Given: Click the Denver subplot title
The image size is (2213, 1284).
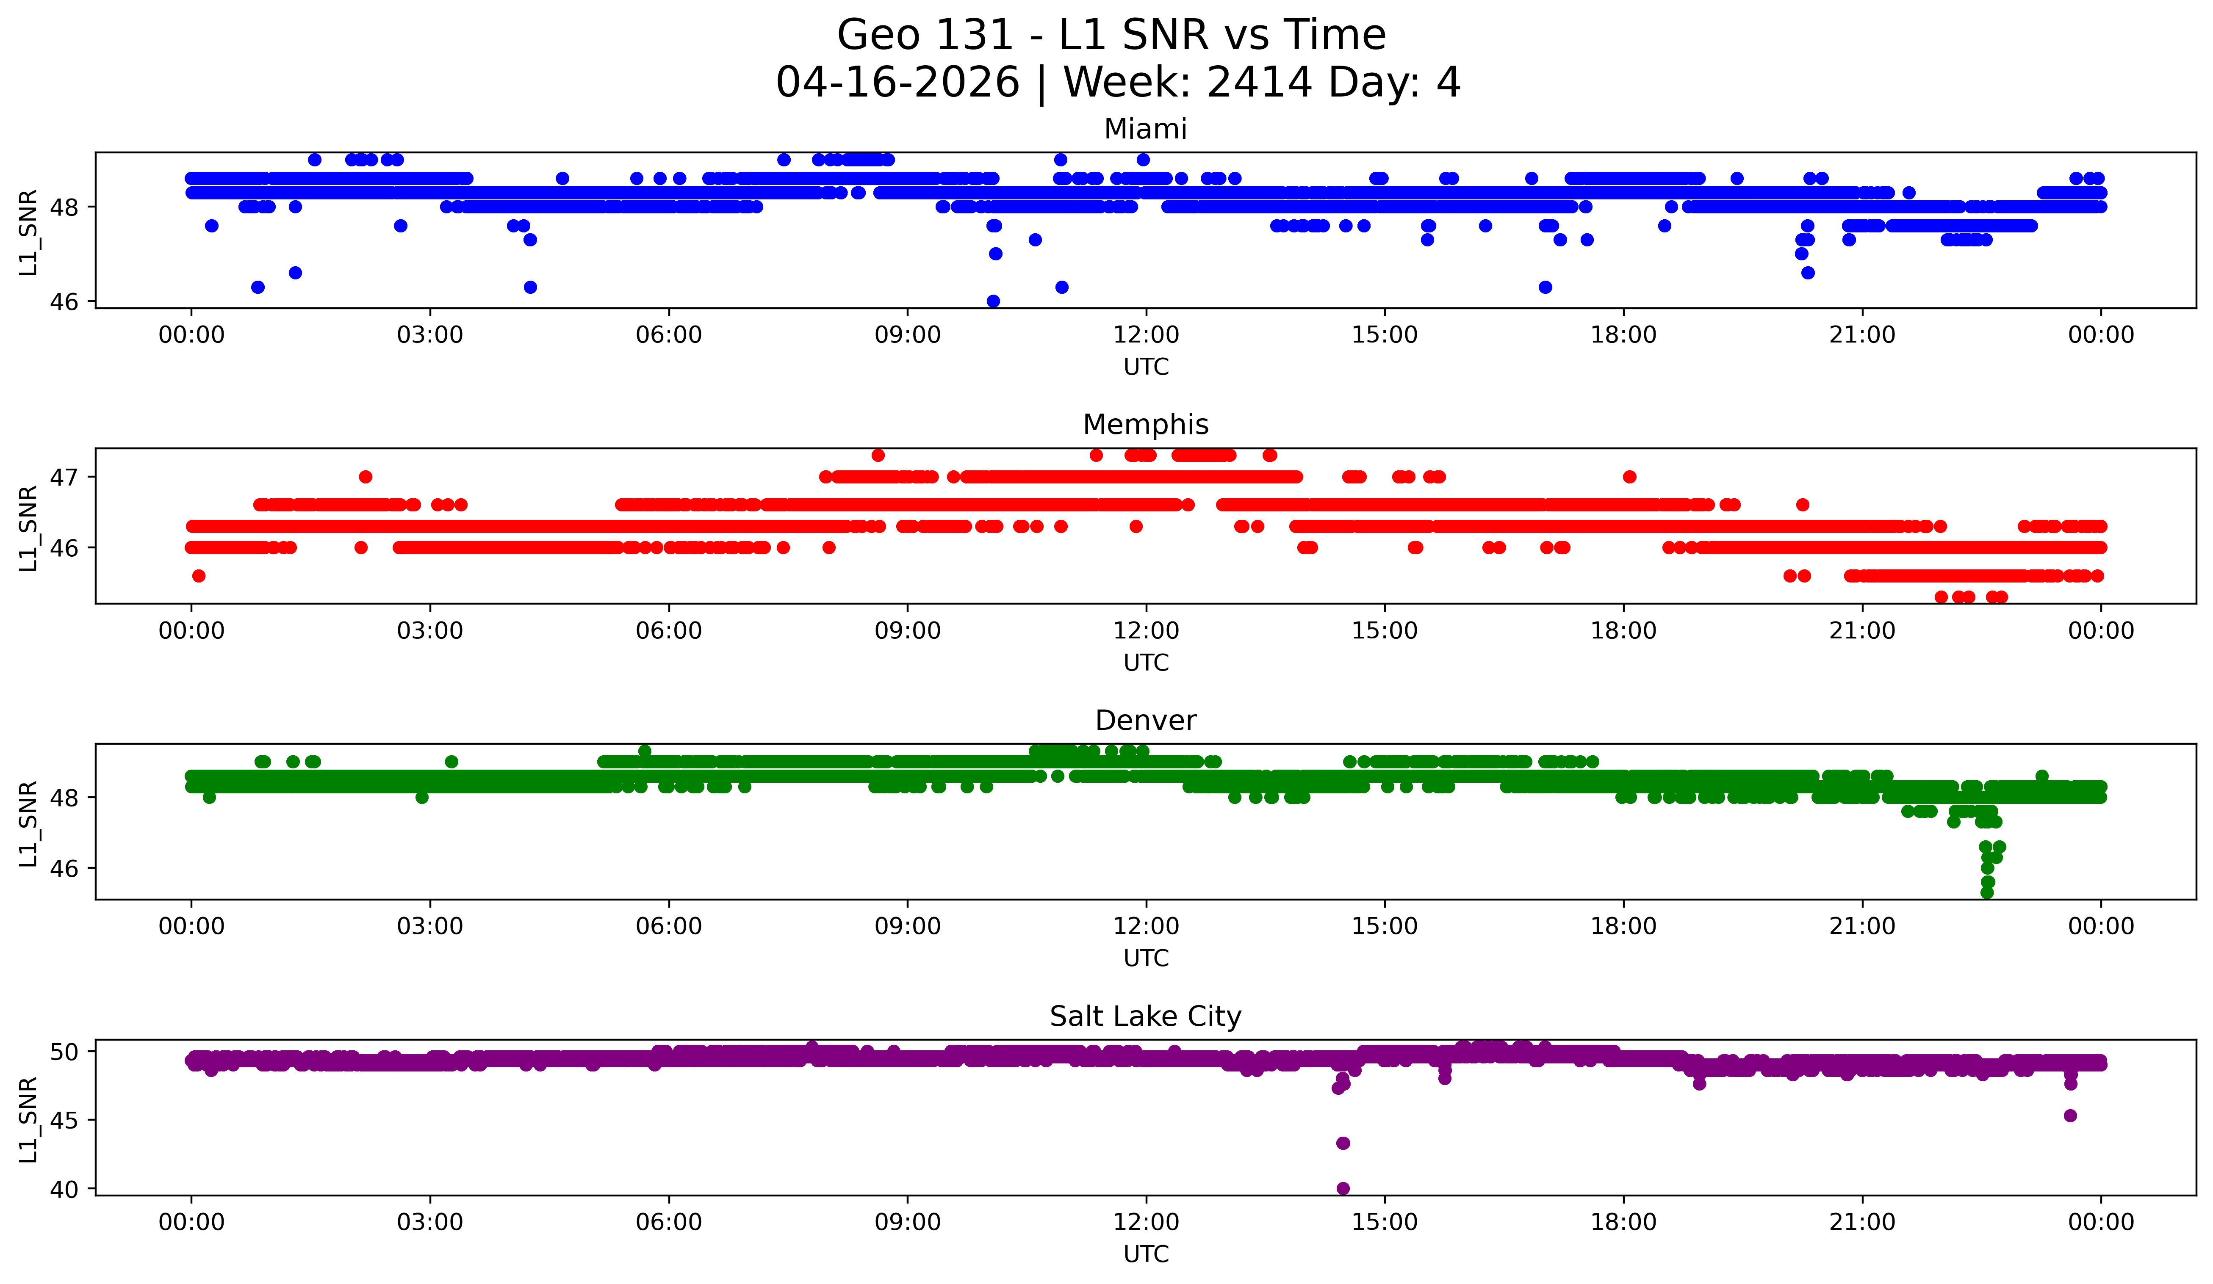Looking at the screenshot, I should (1145, 721).
